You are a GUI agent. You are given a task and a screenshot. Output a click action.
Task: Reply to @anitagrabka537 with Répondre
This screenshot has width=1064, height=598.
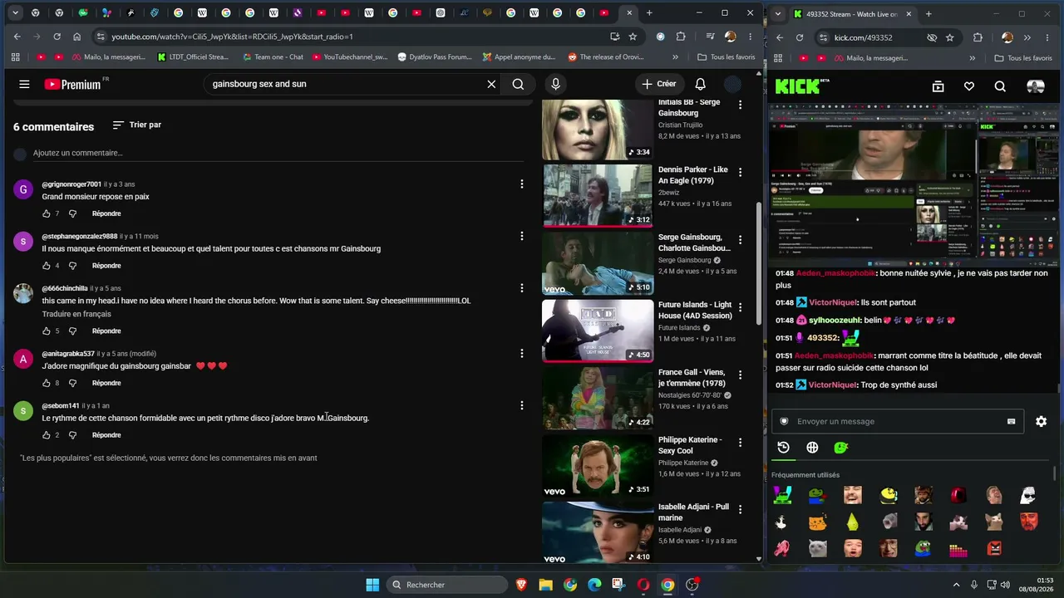coord(106,383)
